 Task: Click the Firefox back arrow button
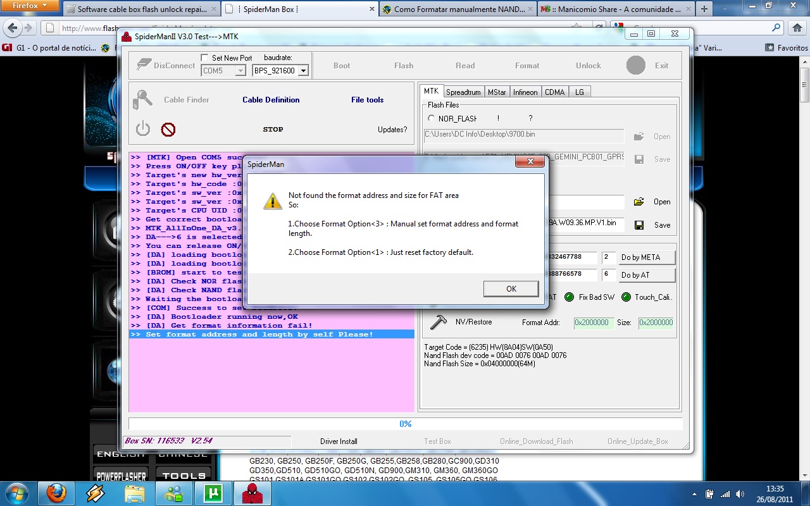tap(12, 28)
